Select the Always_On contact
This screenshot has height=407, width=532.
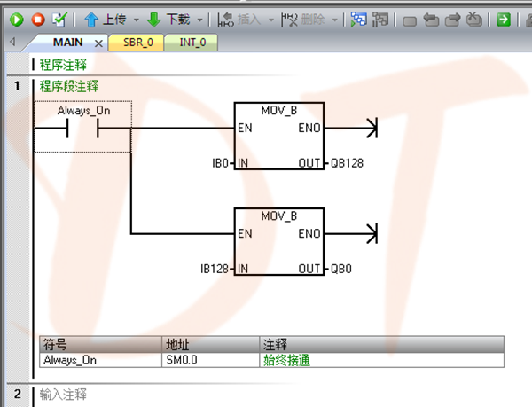[x=82, y=129]
